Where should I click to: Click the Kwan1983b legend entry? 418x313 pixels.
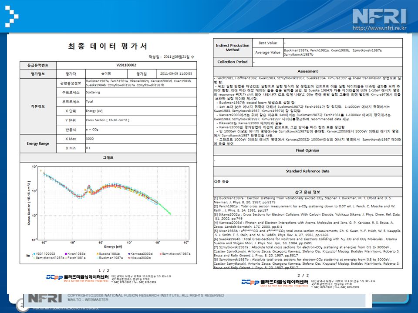[x=75, y=254]
